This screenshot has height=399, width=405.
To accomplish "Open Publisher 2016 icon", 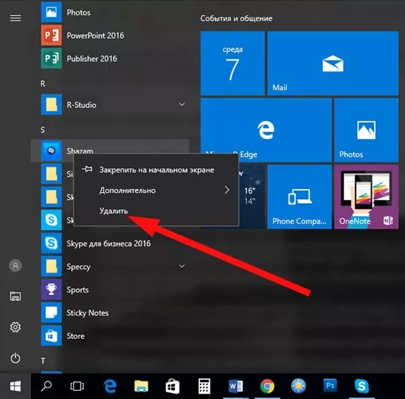I will (x=51, y=59).
